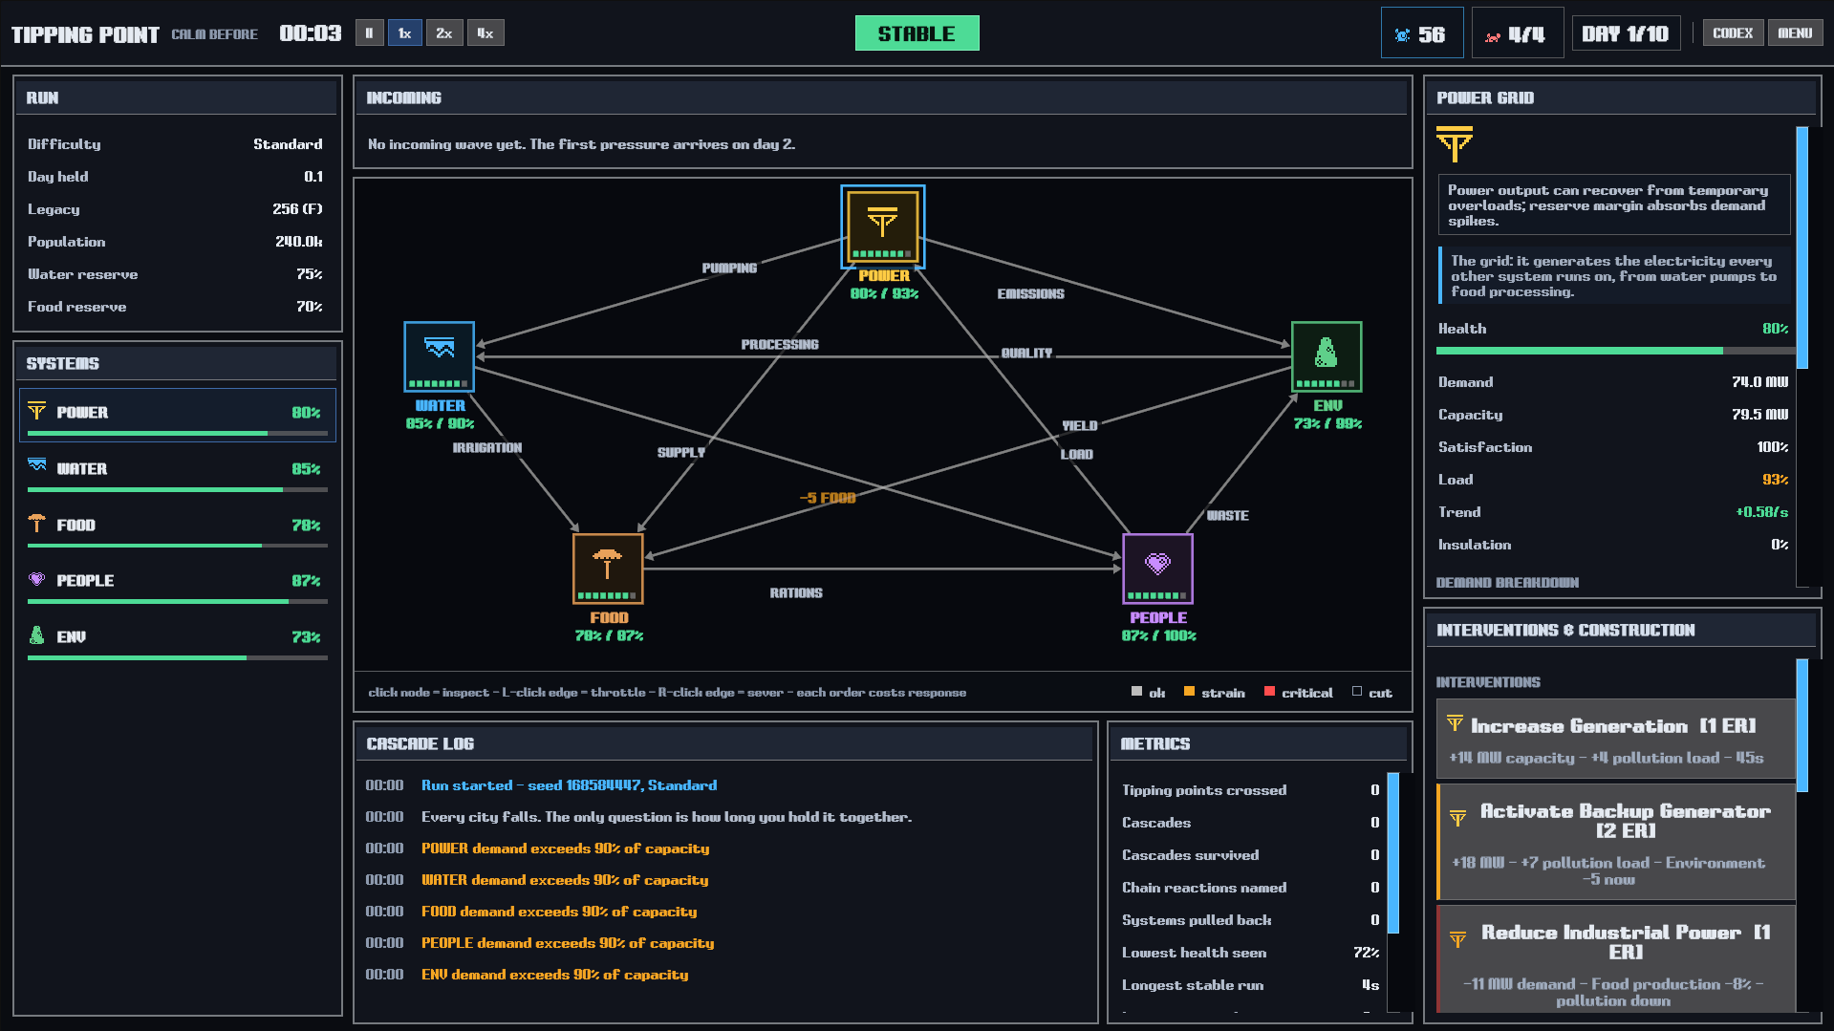Select Food row in Systems list
The image size is (1834, 1031).
pos(178,527)
